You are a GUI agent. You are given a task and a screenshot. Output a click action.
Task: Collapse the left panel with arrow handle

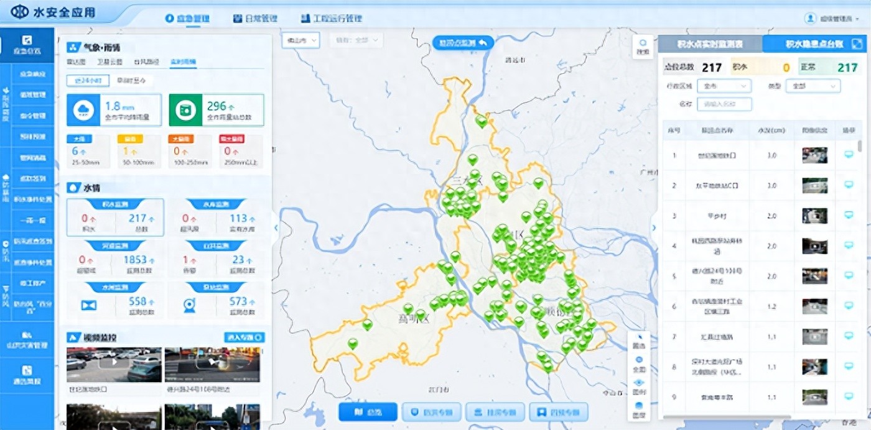(x=276, y=227)
